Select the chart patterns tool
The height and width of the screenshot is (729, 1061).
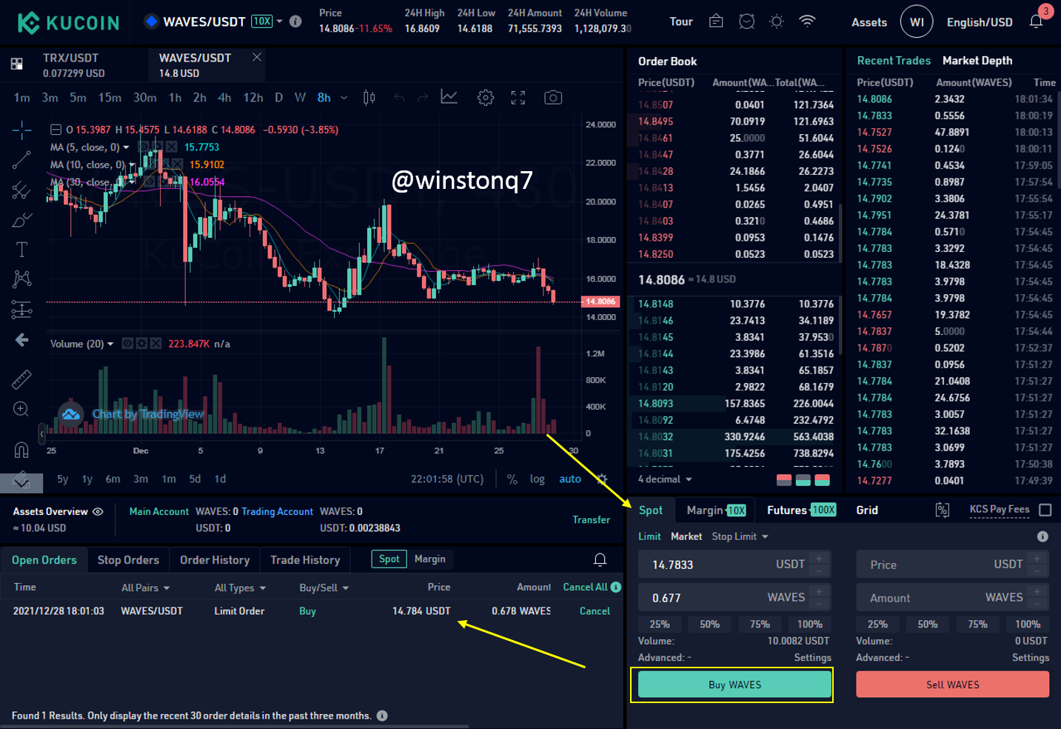coord(21,279)
